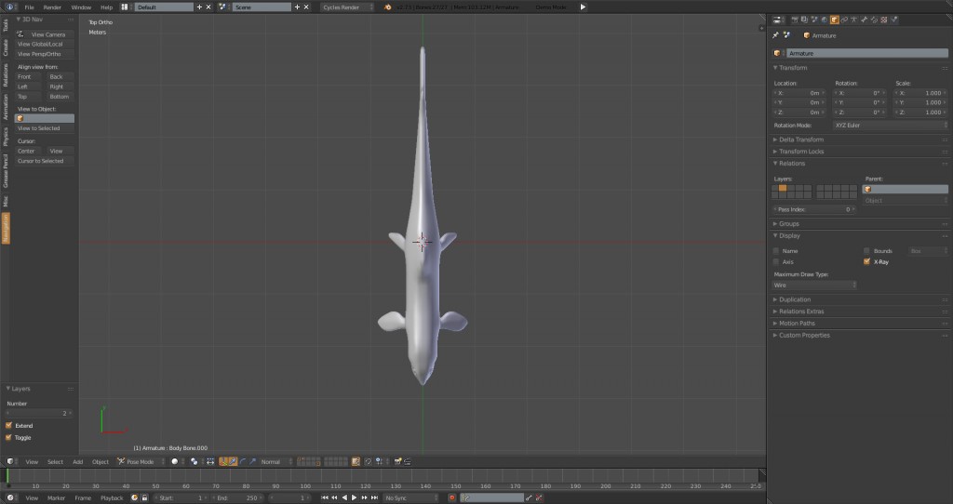Open the timeline Marker menu
This screenshot has width=953, height=504.
coord(56,497)
